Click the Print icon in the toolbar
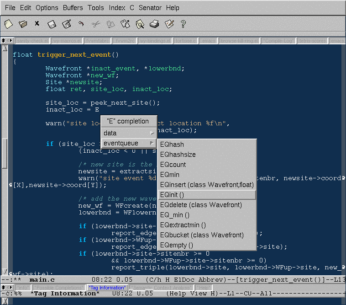The height and width of the screenshot is (305, 346). coord(154,23)
